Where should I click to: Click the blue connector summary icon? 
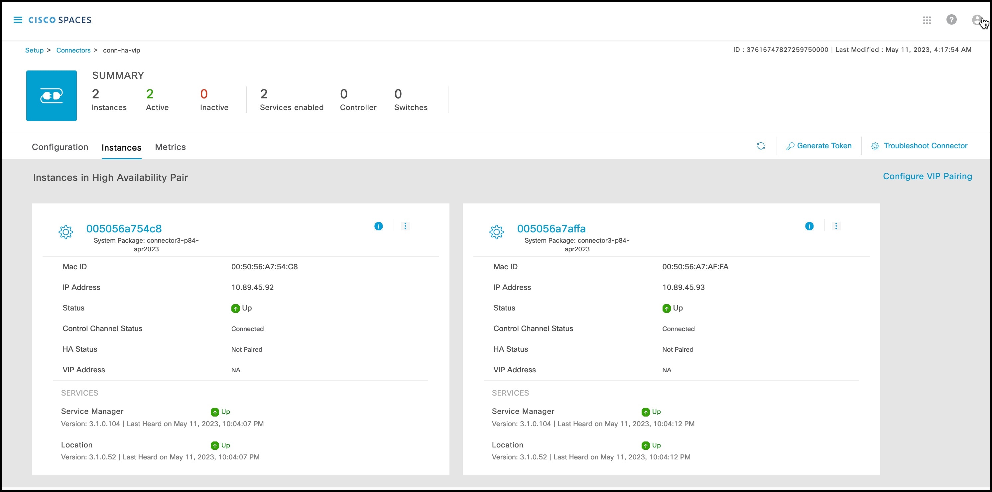point(51,95)
